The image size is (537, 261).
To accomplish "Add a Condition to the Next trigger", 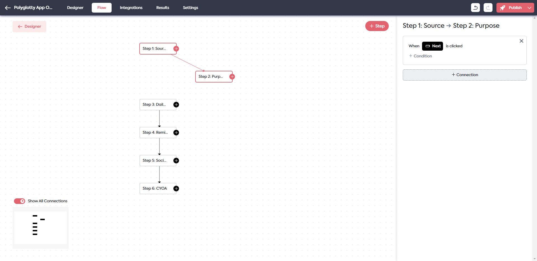I will [421, 56].
